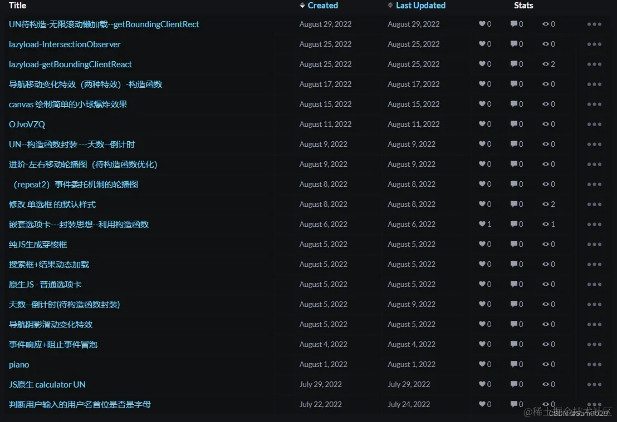This screenshot has height=422, width=617.
Task: Click views eye icon in lazyload-getBoundingClientReact row
Action: tap(545, 64)
